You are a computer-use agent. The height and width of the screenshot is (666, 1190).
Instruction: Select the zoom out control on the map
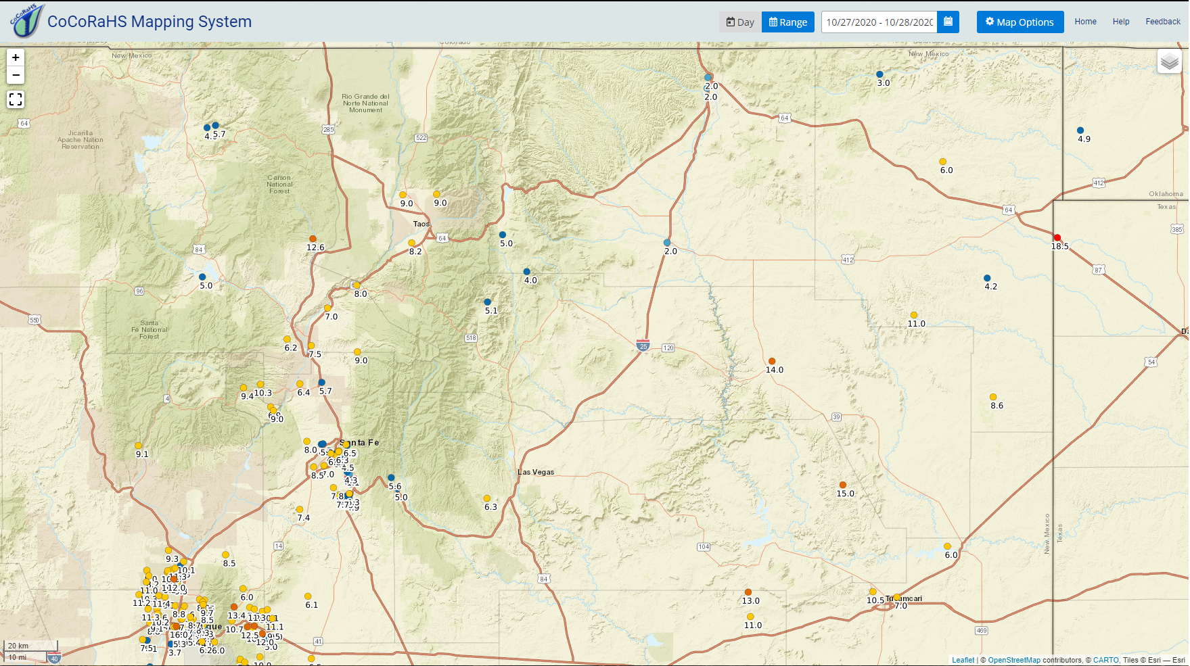pos(16,75)
